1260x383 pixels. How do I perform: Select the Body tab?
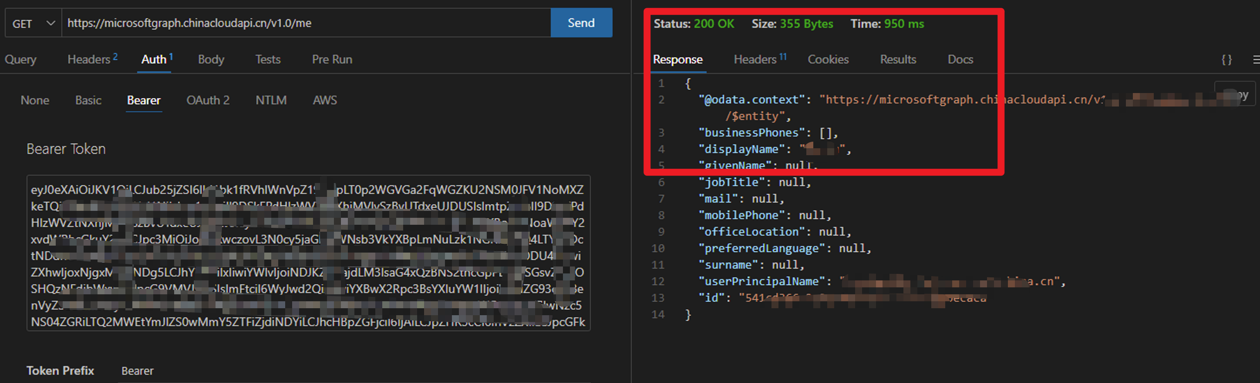[211, 60]
